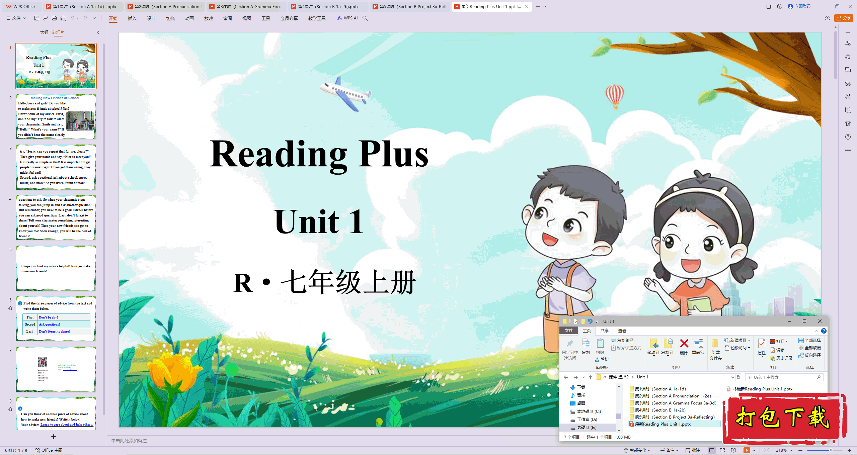Open the more options dots in right sidebar

pyautogui.click(x=848, y=150)
